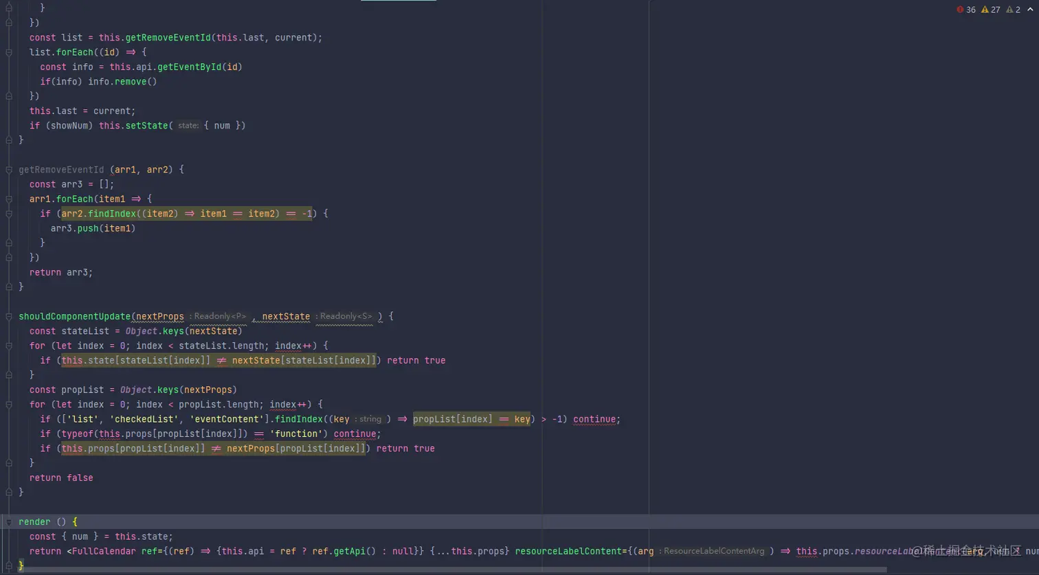This screenshot has width=1039, height=575.
Task: Click the 'Readonly<P>' type hint
Action: 219,317
